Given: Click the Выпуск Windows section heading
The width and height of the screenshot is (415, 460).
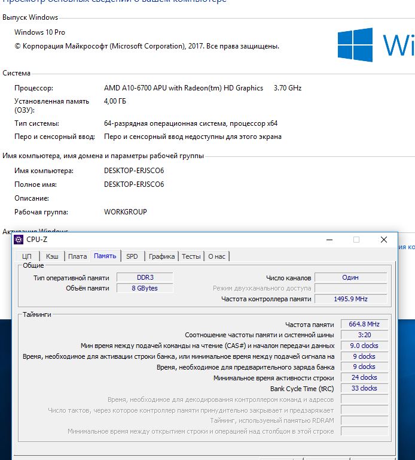Looking at the screenshot, I should pos(30,17).
